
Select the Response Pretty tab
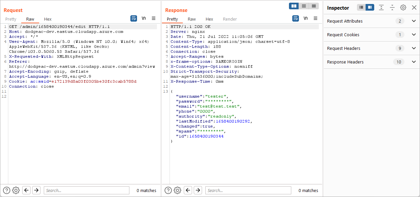173,19
